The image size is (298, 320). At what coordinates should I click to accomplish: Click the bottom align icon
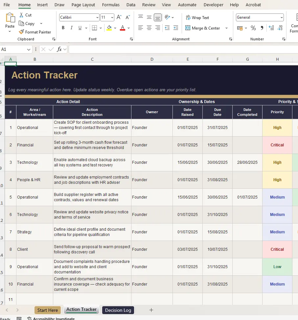tap(158, 17)
